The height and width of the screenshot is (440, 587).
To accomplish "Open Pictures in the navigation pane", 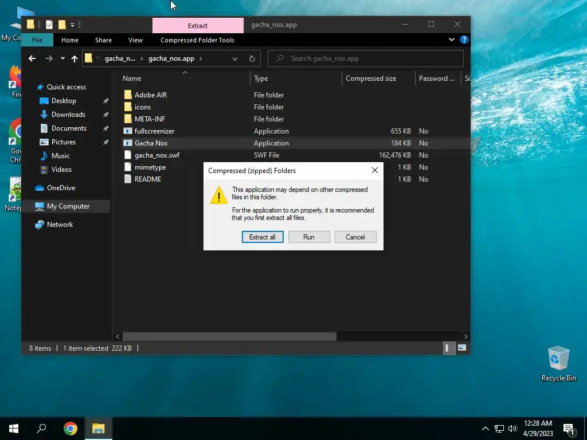I will [63, 142].
